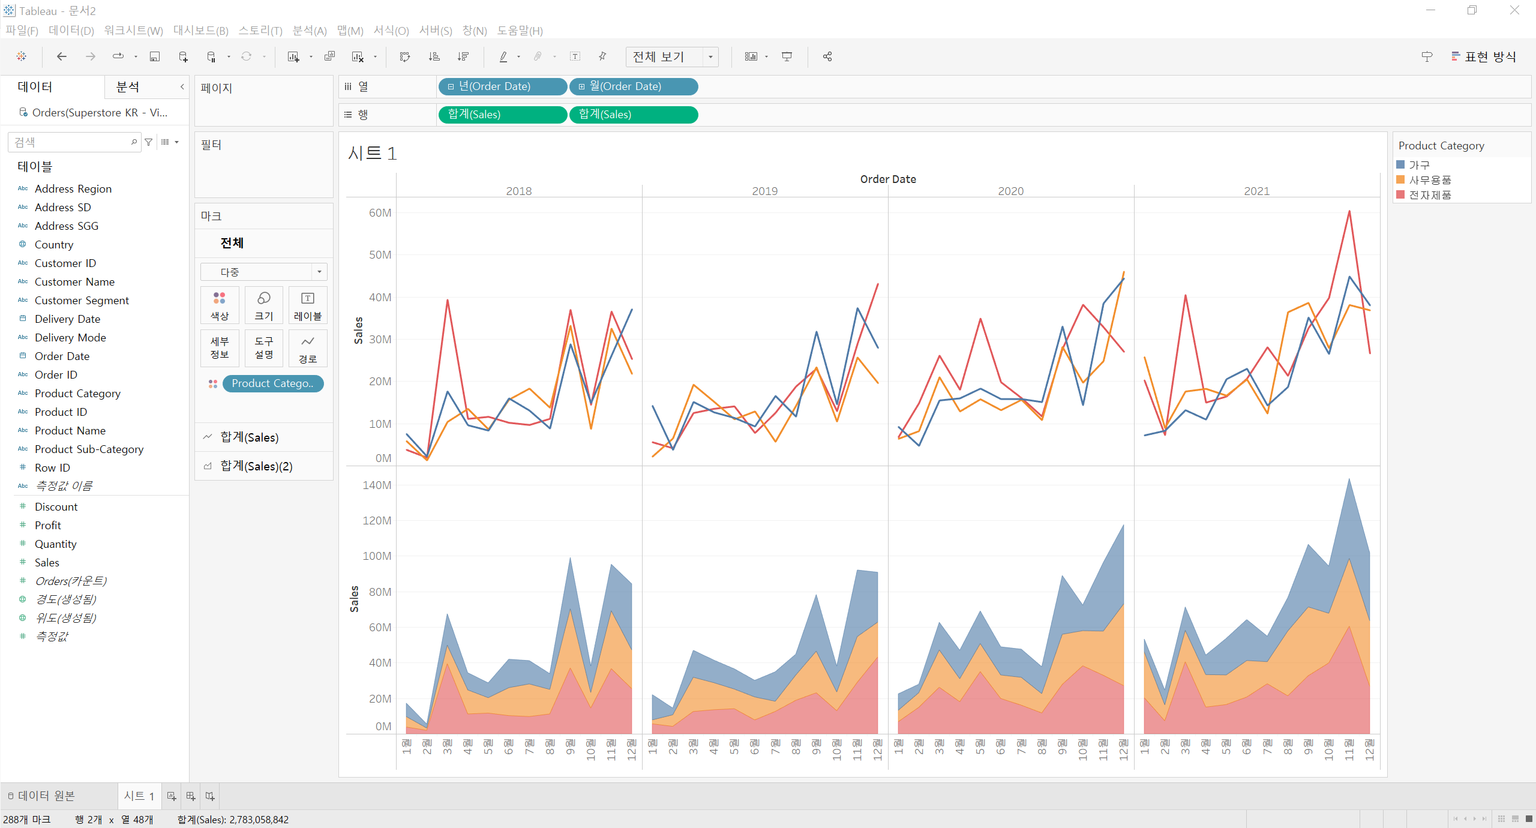Click the save icon in toolbar
This screenshot has width=1536, height=828.
click(154, 56)
